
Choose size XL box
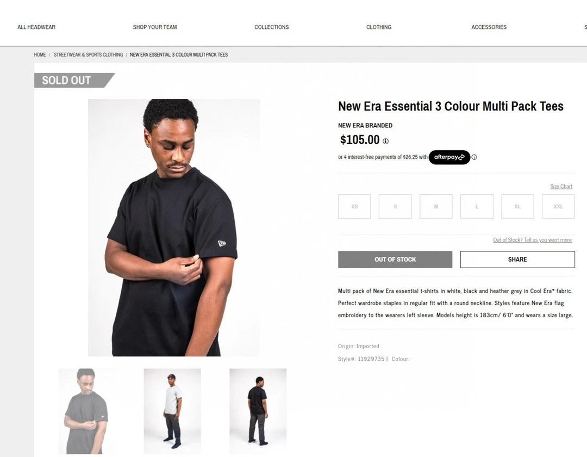[x=518, y=206]
